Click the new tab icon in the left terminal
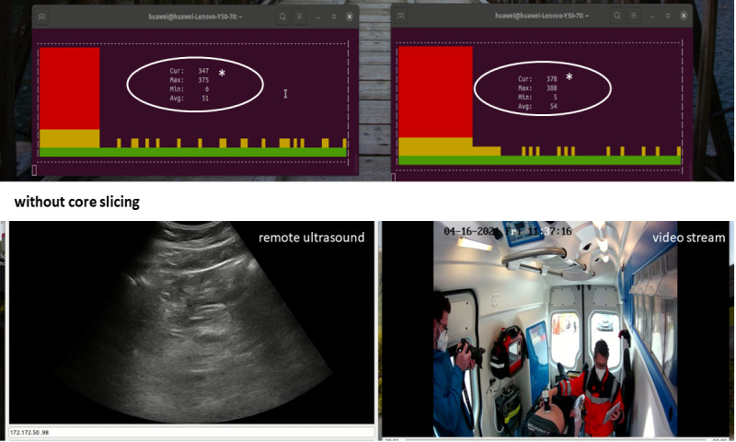This screenshot has width=736, height=442. [42, 16]
